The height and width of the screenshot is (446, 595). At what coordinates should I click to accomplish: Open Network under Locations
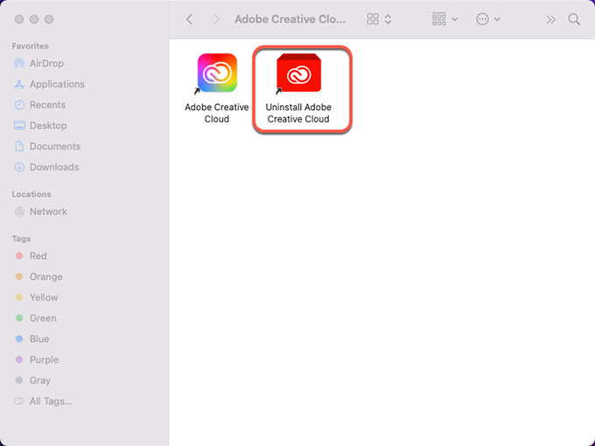click(48, 212)
